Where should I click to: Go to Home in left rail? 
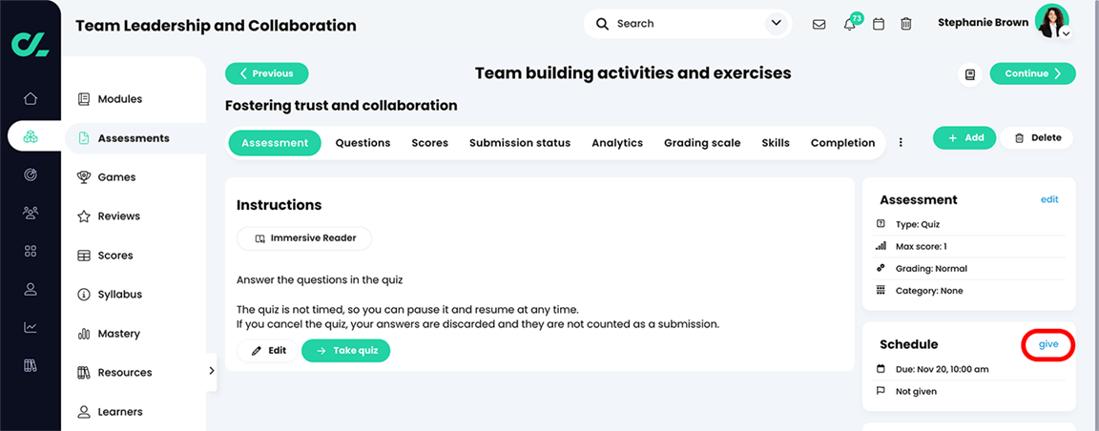click(x=31, y=98)
